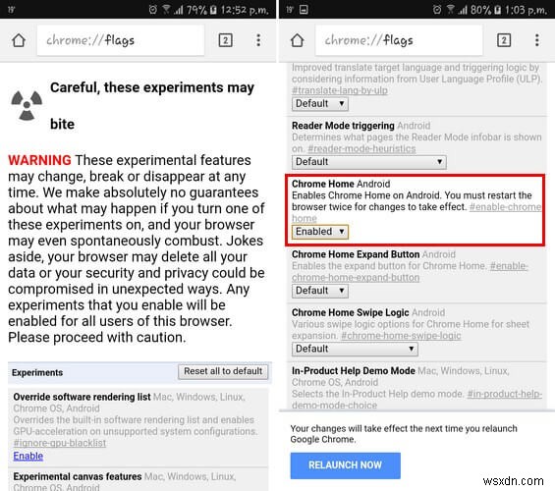Tap the radiation warning icon
Screen dimensions: 555x491
point(27,105)
